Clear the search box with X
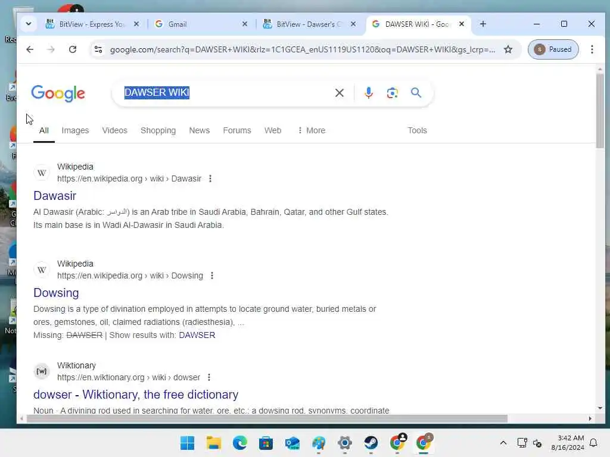610x457 pixels. [x=339, y=92]
